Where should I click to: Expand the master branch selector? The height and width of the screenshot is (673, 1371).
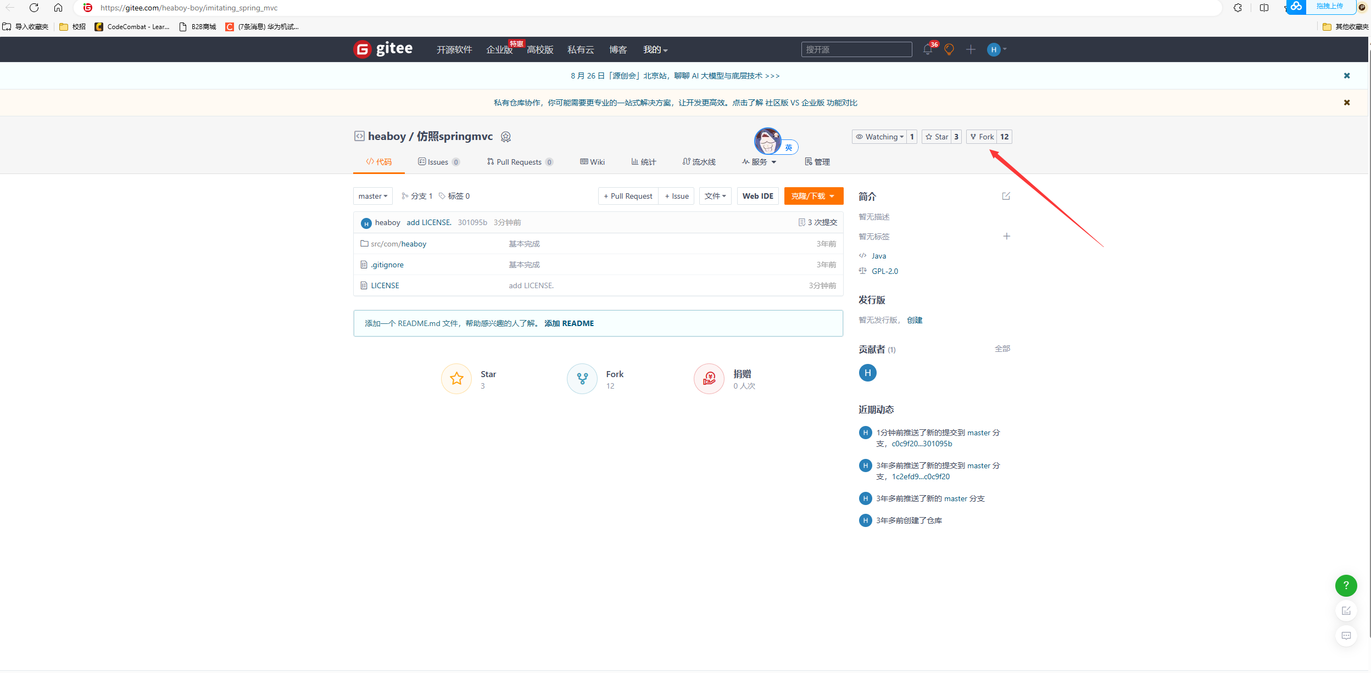coord(372,196)
